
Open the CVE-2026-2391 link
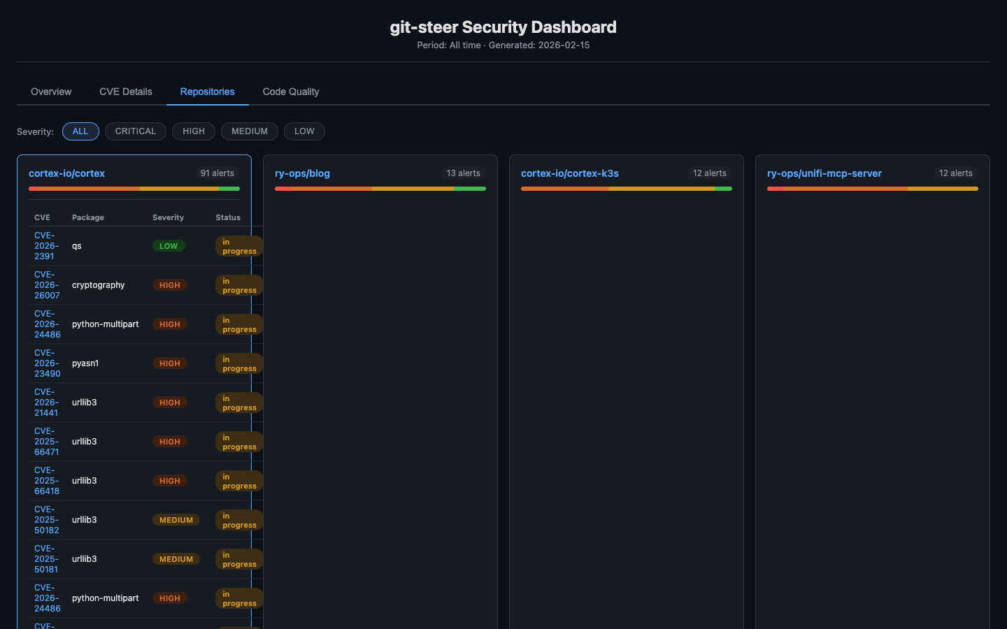coord(45,246)
